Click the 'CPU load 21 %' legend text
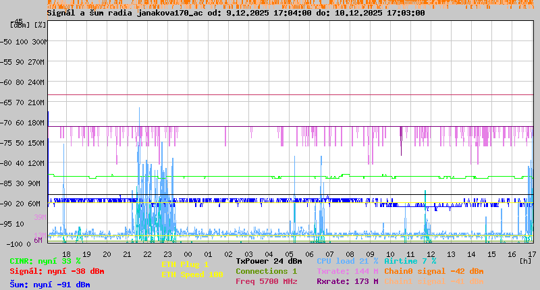The width and height of the screenshot is (540, 290). tap(348, 261)
